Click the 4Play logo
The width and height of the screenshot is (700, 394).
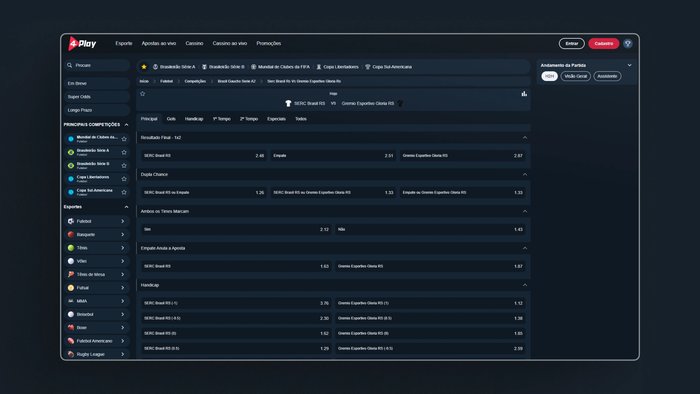pyautogui.click(x=82, y=43)
